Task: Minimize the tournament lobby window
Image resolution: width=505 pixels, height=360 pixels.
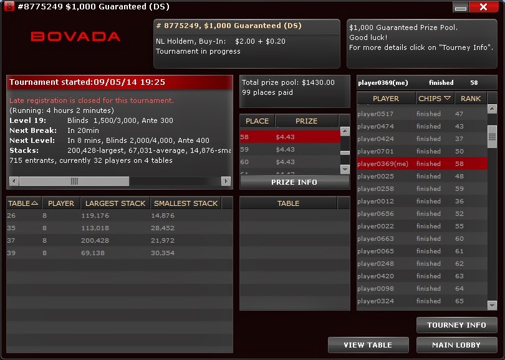Action: point(461,7)
